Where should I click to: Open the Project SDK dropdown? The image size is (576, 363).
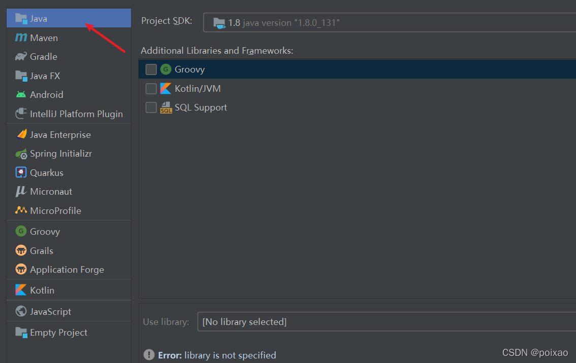[x=390, y=23]
